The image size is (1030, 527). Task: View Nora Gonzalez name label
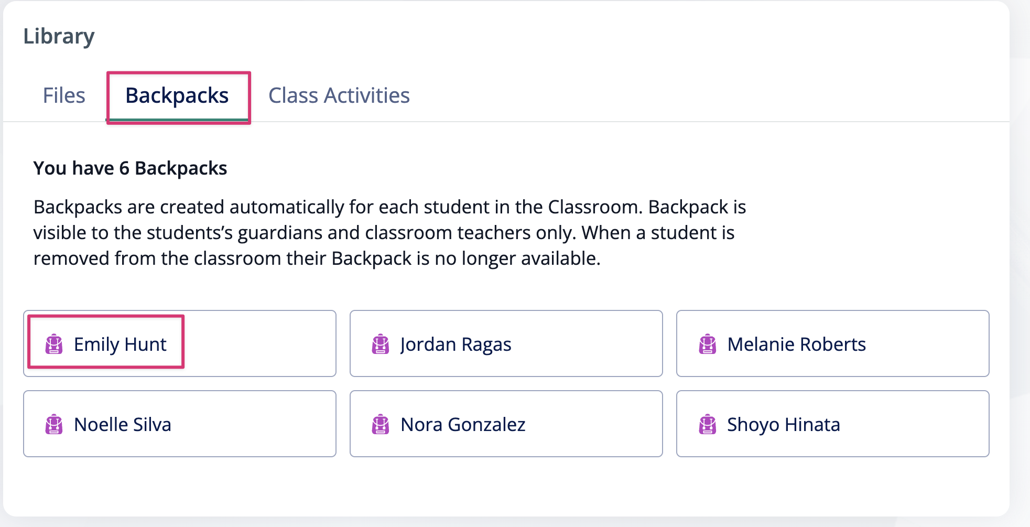tap(463, 425)
